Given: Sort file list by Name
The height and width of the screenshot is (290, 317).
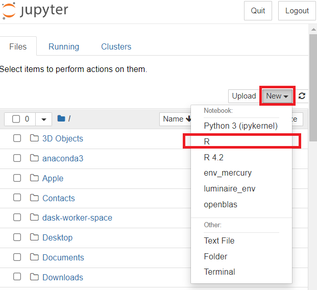Looking at the screenshot, I should [176, 119].
